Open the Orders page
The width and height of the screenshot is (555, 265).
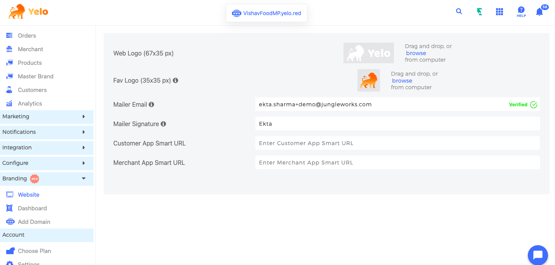[x=27, y=35]
